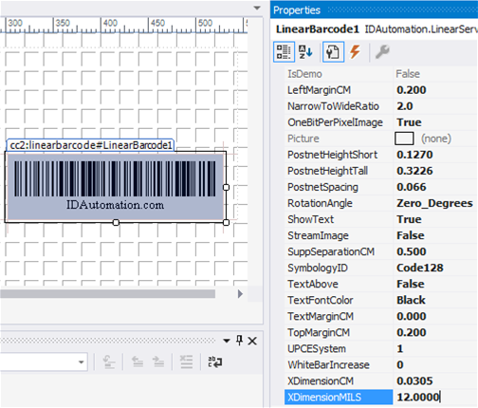Click the UPCESystem value 1
Image resolution: width=478 pixels, height=408 pixels.
point(400,349)
